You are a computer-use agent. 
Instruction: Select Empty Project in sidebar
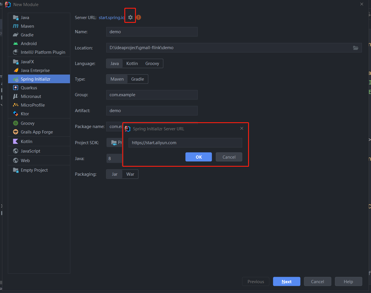39,170
